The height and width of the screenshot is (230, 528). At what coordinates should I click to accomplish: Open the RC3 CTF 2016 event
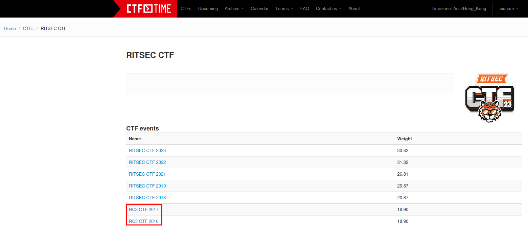144,221
